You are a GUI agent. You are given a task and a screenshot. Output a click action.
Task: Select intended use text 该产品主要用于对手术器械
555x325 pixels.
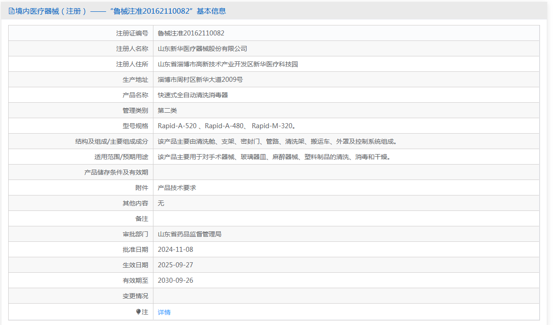(275, 157)
